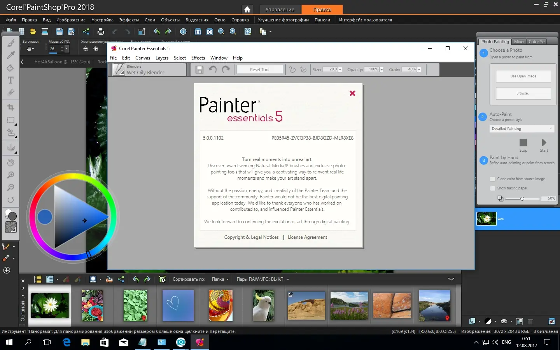Click the save icon in Painter Essentials toolbar
The width and height of the screenshot is (560, 350).
199,70
